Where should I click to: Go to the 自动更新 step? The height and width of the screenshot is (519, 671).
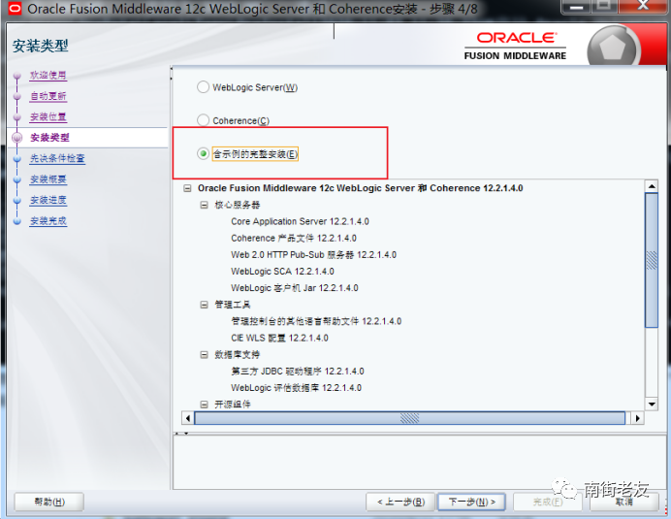tap(48, 96)
